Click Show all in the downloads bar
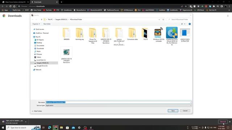 click(x=223, y=122)
